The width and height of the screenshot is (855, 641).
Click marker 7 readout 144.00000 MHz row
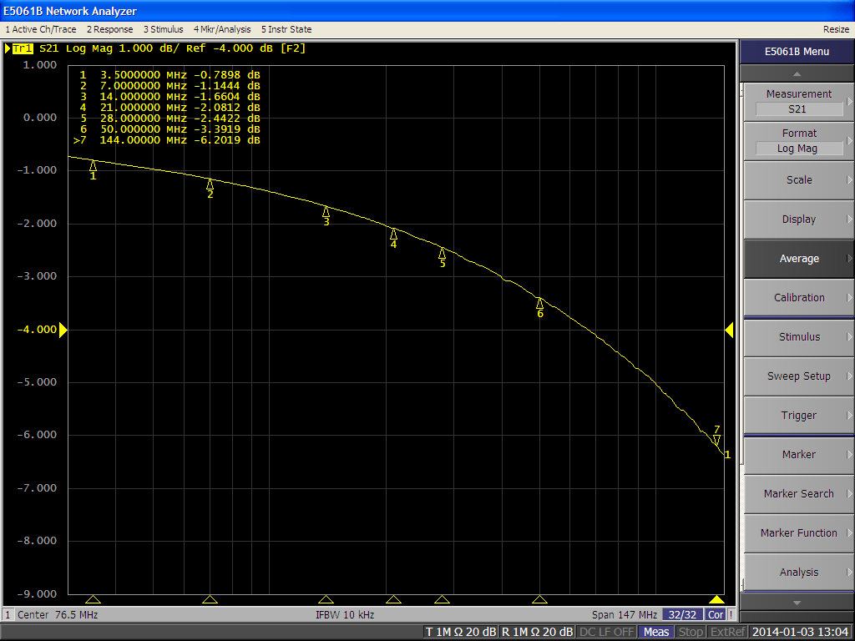click(166, 140)
